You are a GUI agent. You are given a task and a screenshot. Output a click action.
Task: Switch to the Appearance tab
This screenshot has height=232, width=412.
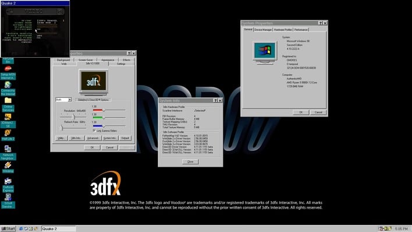click(108, 60)
